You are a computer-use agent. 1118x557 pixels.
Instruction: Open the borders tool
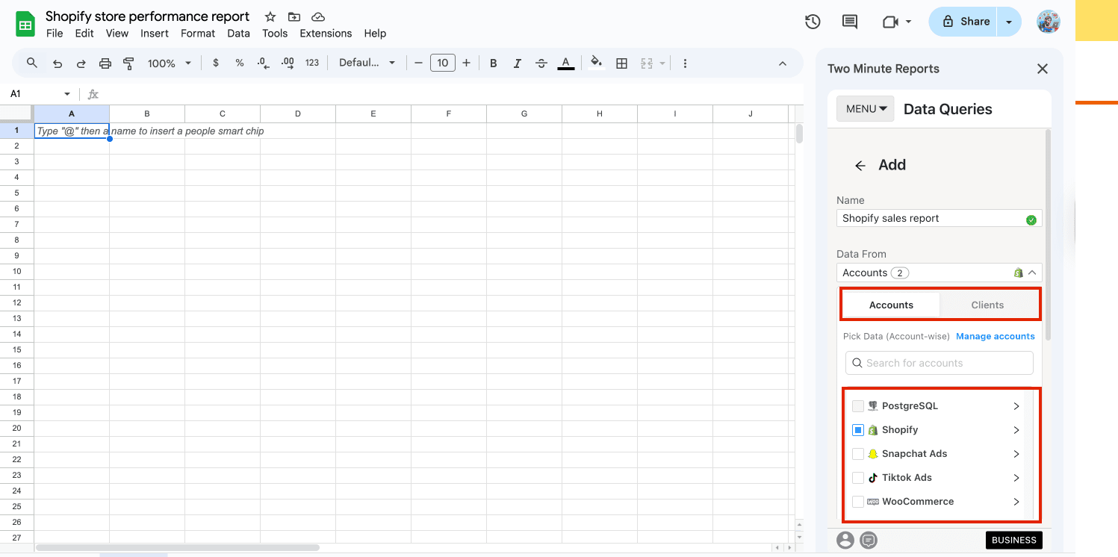click(621, 63)
